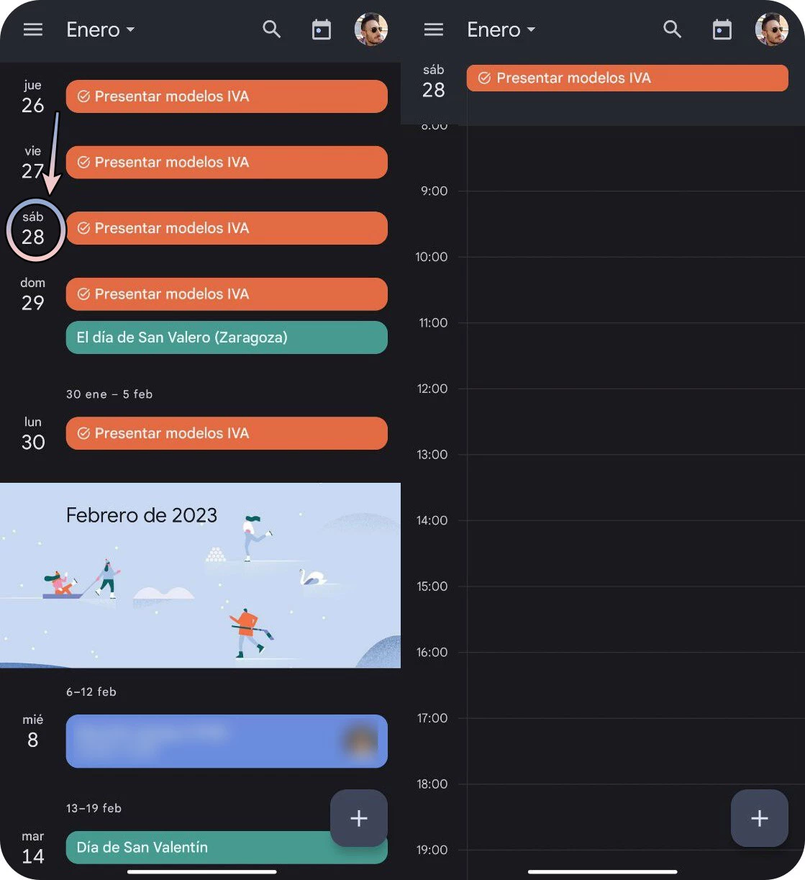Select the circled sáb 28 date
Viewport: 805px width, 880px height.
click(x=34, y=229)
